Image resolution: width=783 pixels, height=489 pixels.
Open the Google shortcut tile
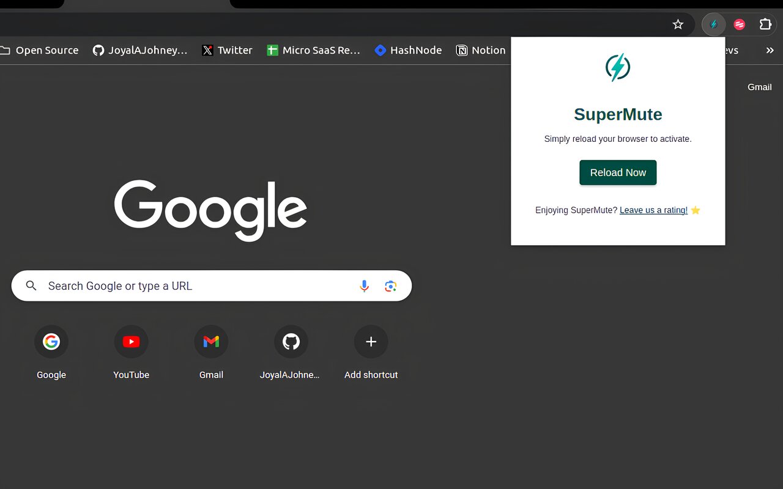click(51, 353)
